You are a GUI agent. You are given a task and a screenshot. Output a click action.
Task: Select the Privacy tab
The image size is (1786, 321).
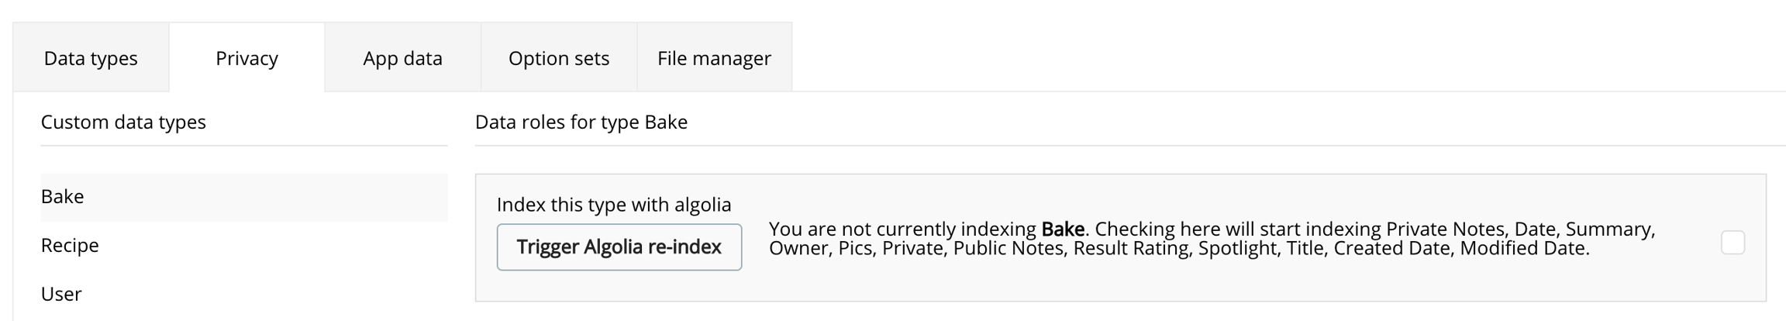tap(247, 58)
